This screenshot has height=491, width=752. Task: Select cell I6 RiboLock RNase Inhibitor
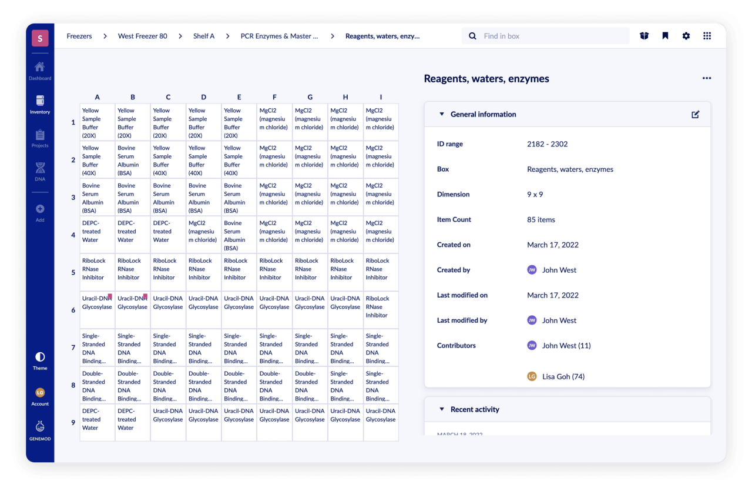tap(381, 310)
